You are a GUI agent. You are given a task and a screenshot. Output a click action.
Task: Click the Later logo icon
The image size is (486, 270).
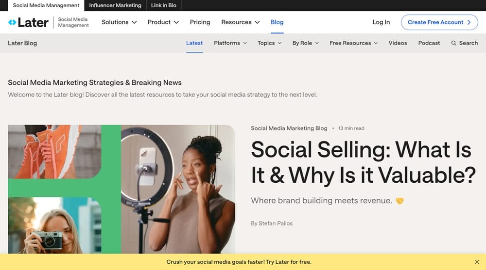[x=12, y=22]
